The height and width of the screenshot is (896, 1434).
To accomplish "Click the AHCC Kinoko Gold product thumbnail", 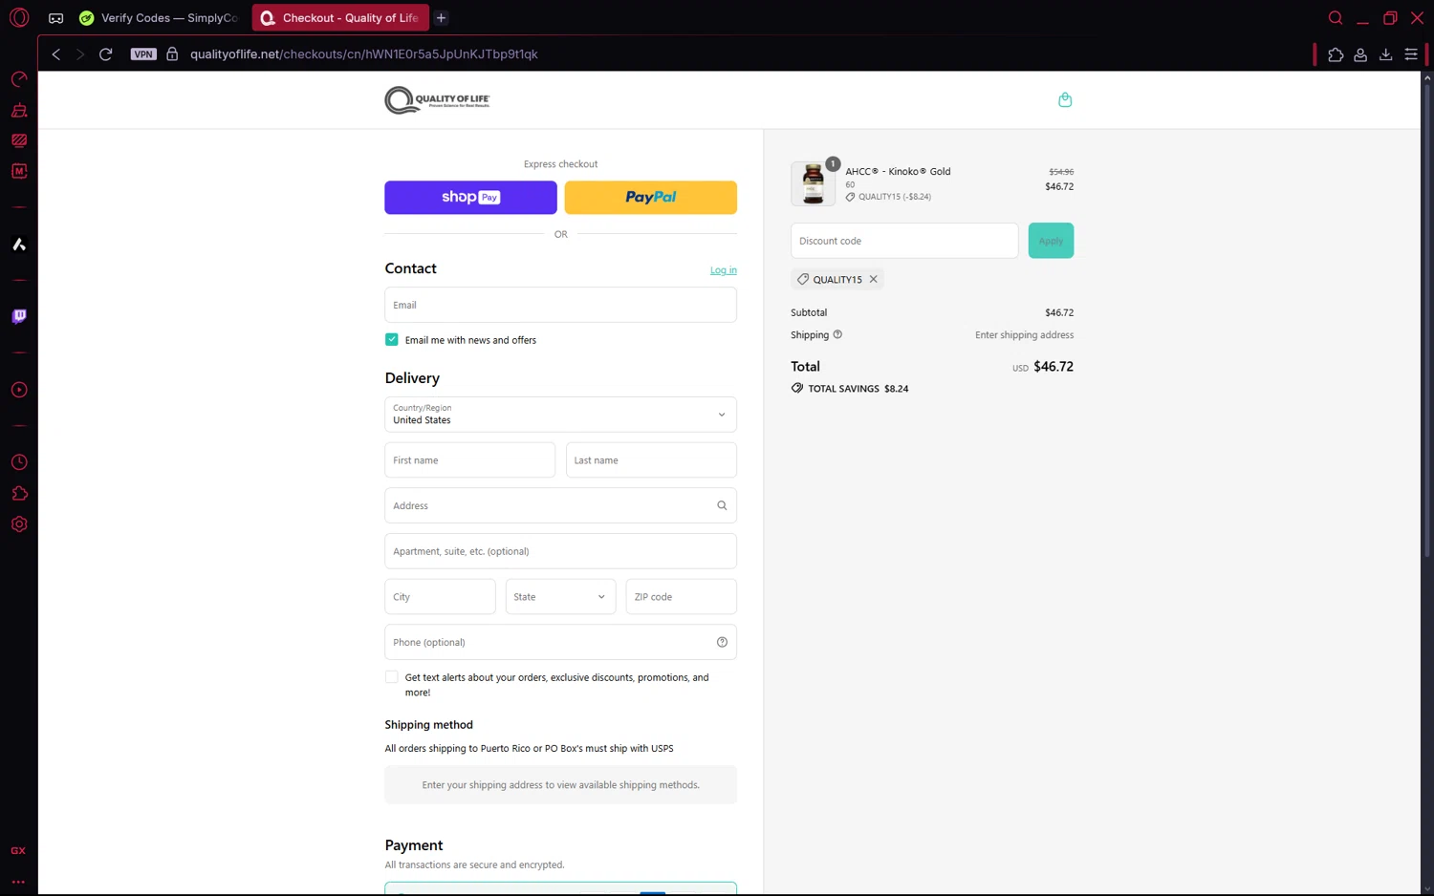I will (814, 183).
